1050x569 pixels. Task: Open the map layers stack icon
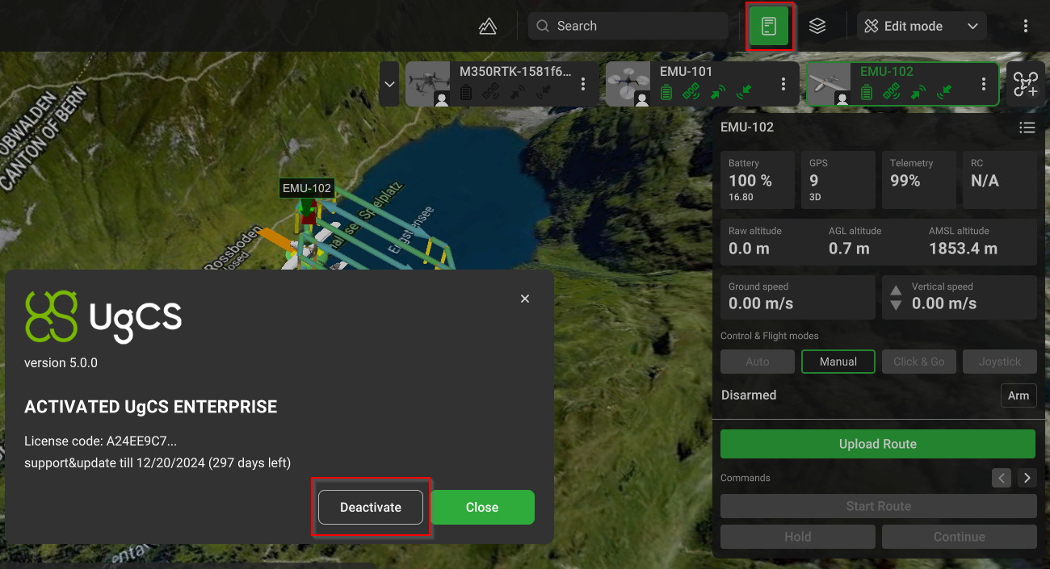click(x=817, y=27)
